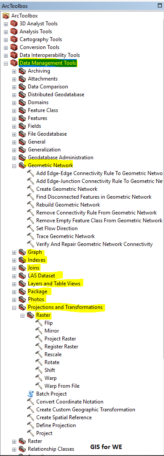Click the Rebuild Geometric Network hammer icon
Image resolution: width=164 pixels, height=456 pixels.
coord(31,205)
